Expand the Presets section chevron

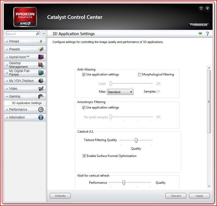pyautogui.click(x=7, y=49)
